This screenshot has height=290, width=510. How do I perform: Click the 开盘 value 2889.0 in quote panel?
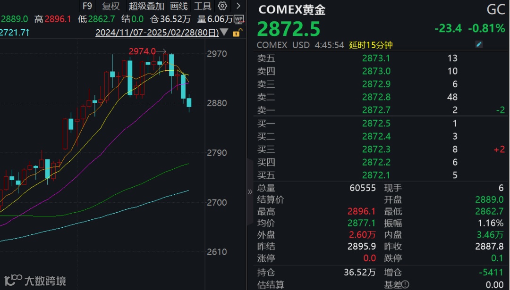[489, 200]
